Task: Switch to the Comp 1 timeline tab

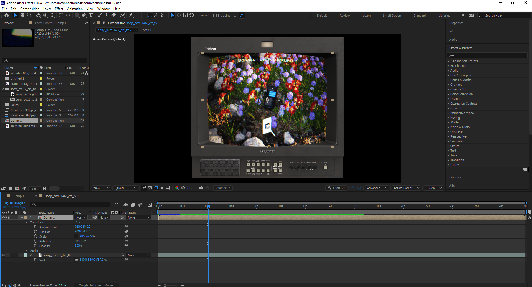Action: tap(18, 196)
